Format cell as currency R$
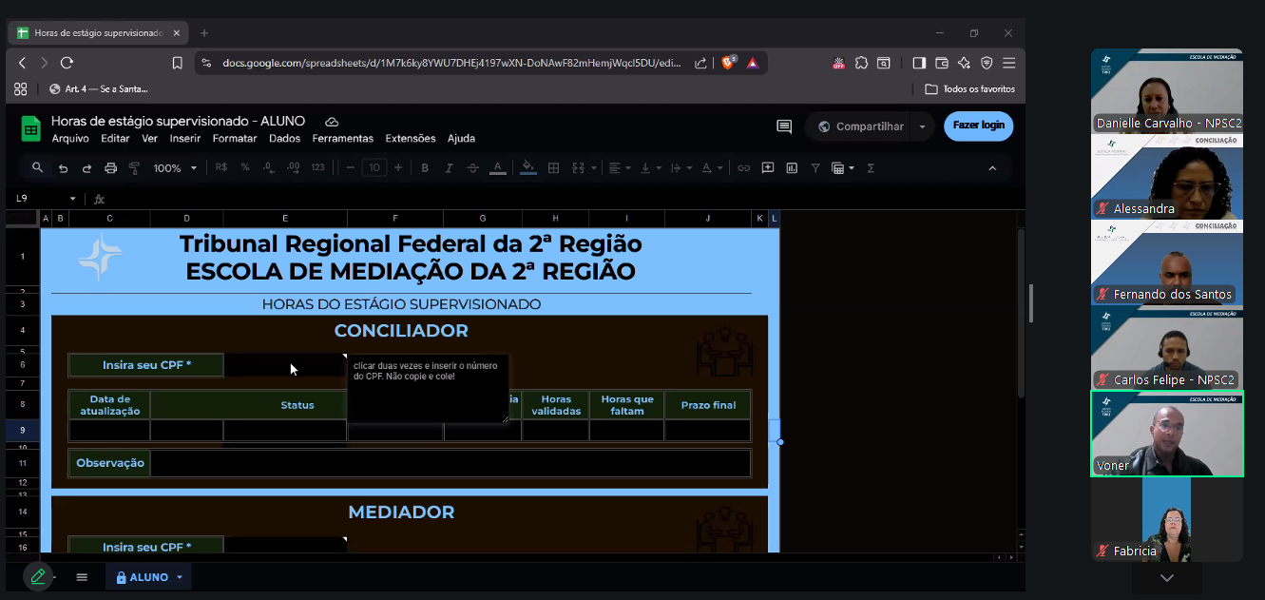This screenshot has height=600, width=1265. click(x=221, y=167)
